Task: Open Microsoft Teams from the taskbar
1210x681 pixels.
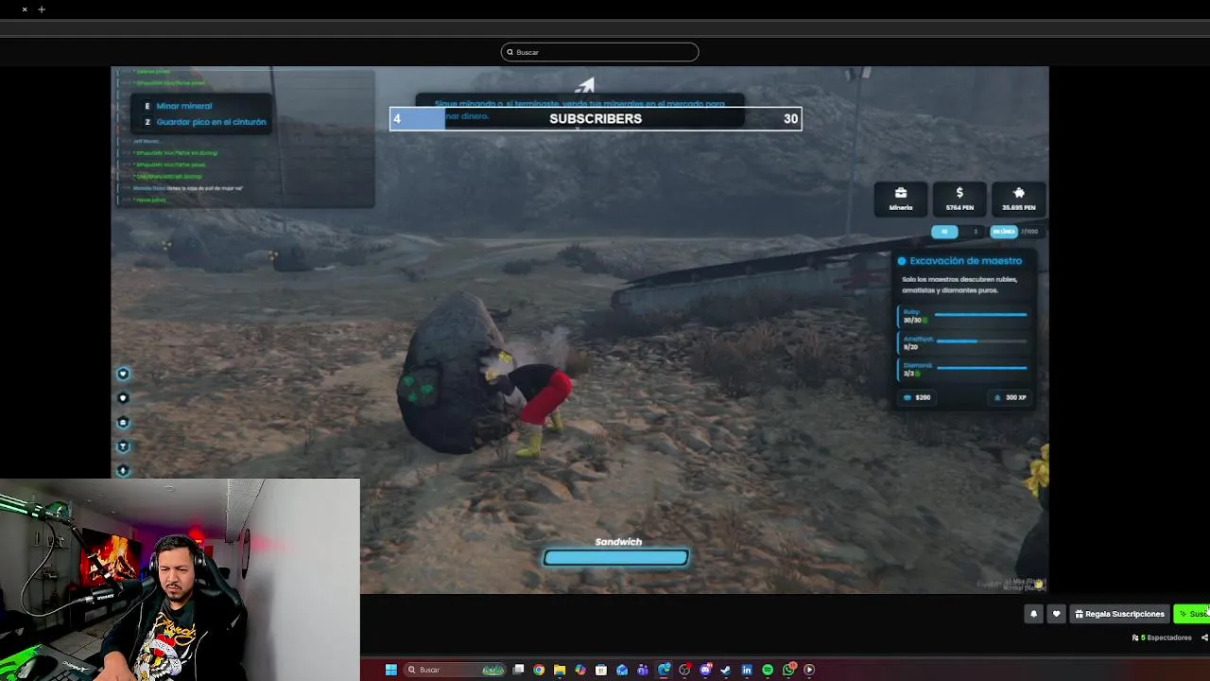Action: pyautogui.click(x=643, y=670)
